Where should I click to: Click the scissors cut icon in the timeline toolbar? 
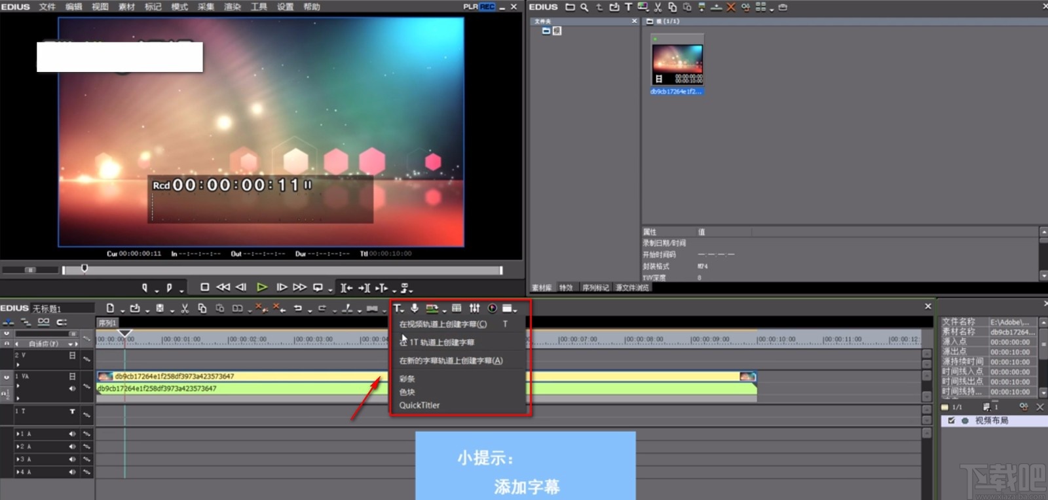(x=185, y=308)
